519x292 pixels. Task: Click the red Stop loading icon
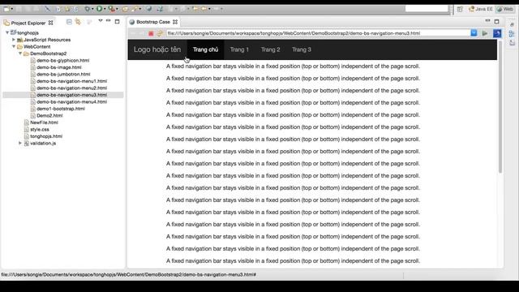[x=151, y=33]
